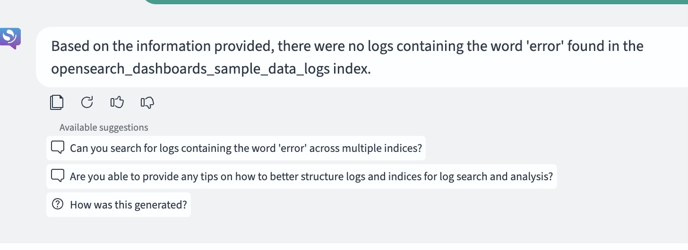Open the 'How was this generated?' explanation
This screenshot has height=250, width=688.
tap(119, 205)
